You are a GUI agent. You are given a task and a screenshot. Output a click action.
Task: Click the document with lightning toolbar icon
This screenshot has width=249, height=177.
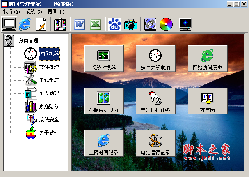point(41,24)
